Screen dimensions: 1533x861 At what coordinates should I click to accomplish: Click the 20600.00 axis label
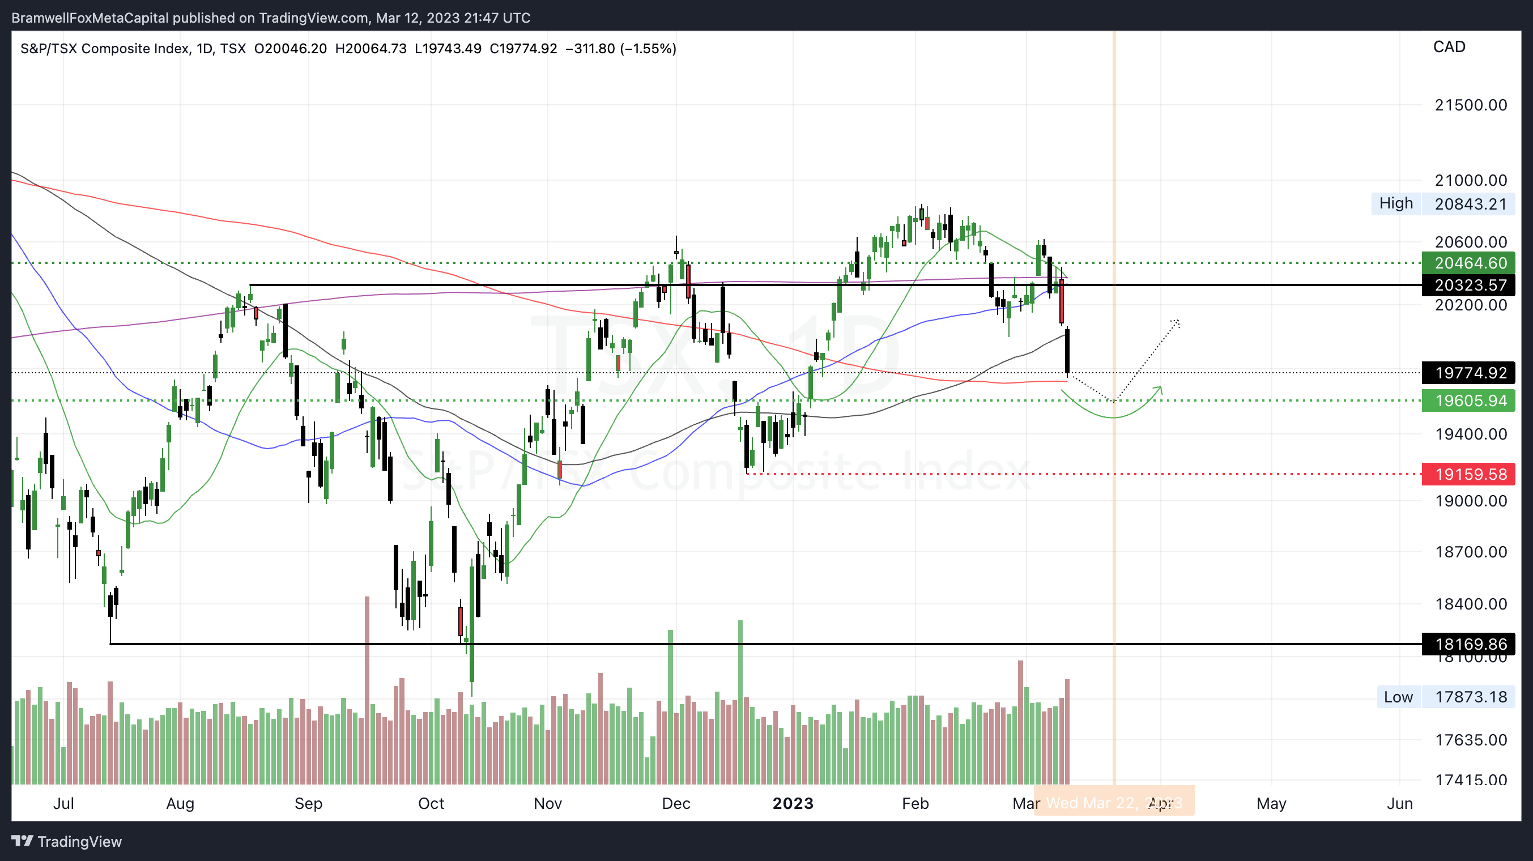coord(1471,242)
